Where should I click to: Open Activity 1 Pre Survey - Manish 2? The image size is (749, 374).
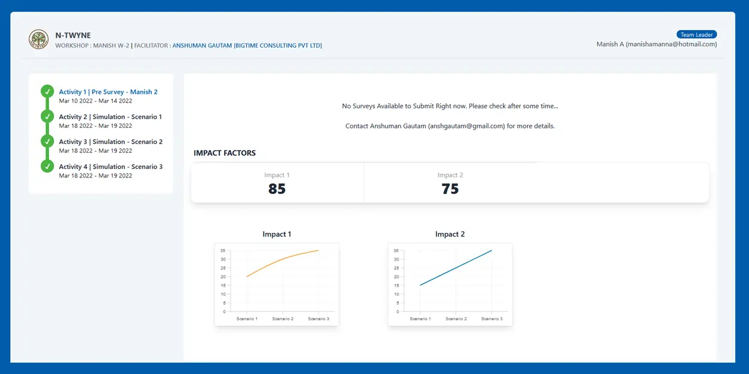pyautogui.click(x=108, y=92)
